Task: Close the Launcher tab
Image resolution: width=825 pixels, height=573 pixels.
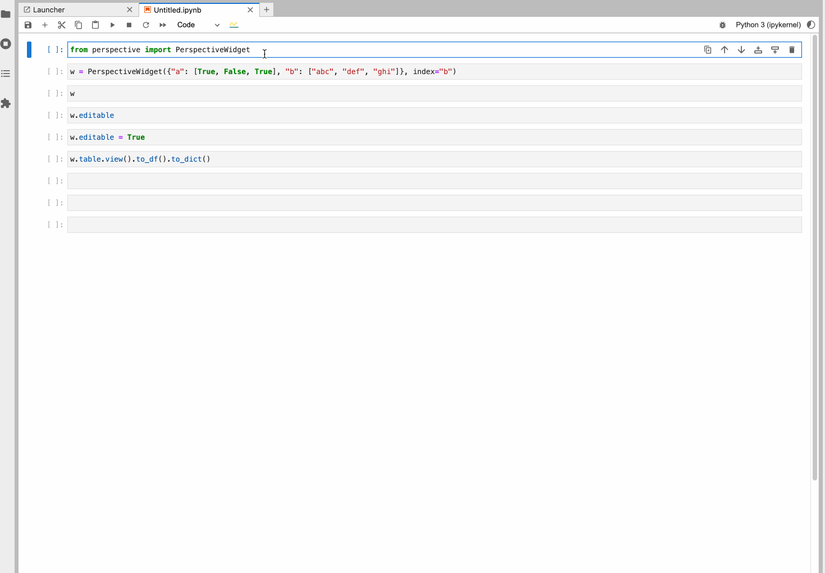Action: point(130,10)
